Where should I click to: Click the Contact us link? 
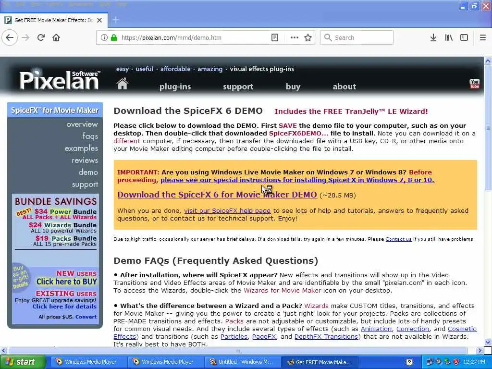(x=398, y=239)
